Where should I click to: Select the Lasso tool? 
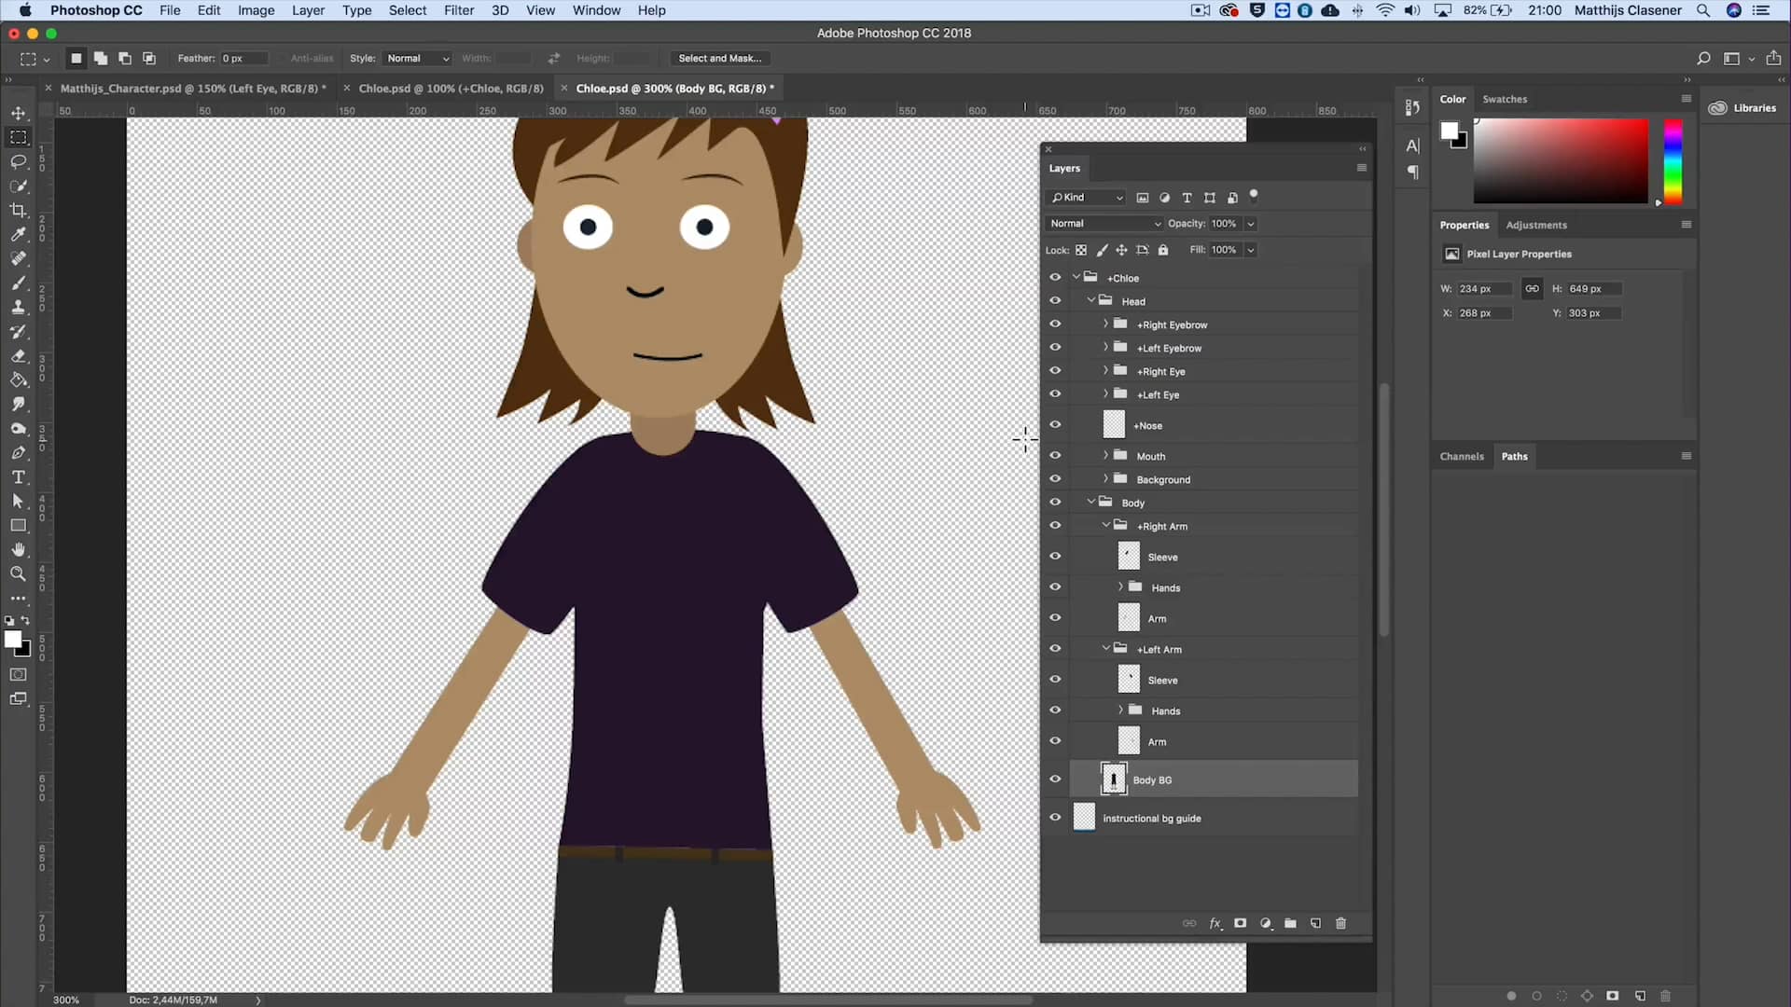coord(19,161)
